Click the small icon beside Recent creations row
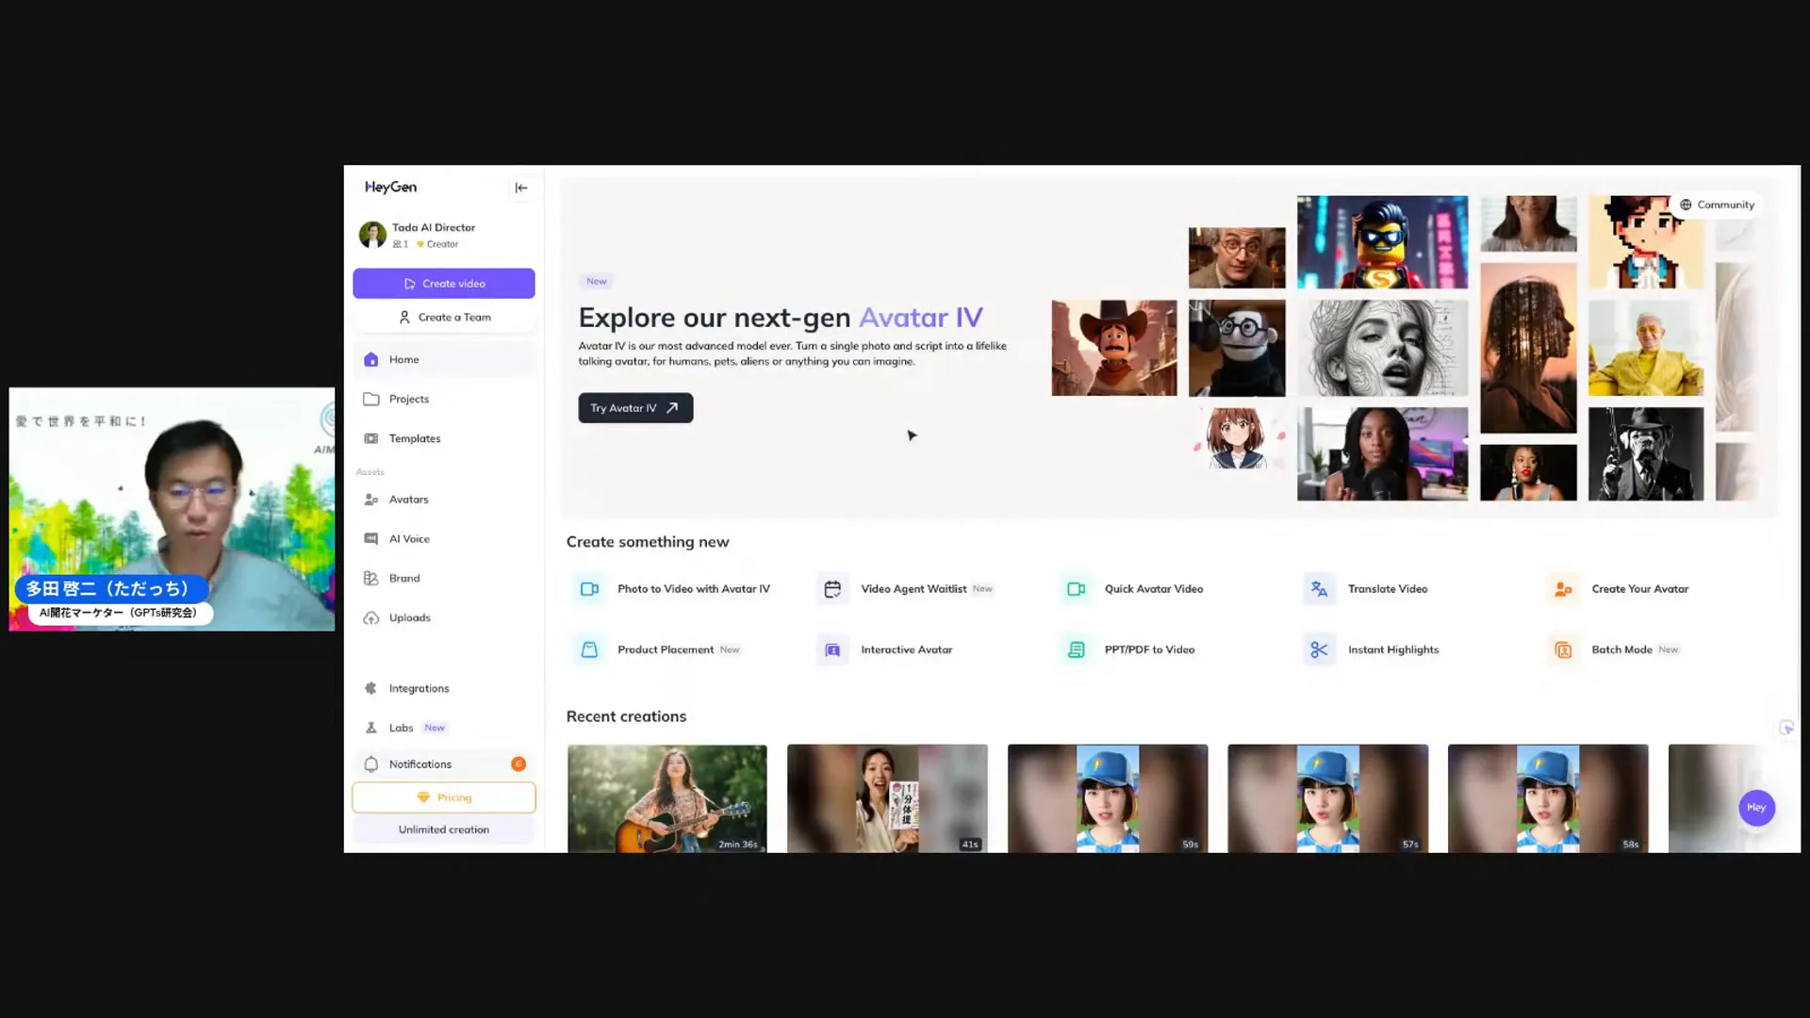1810x1018 pixels. click(x=1786, y=728)
